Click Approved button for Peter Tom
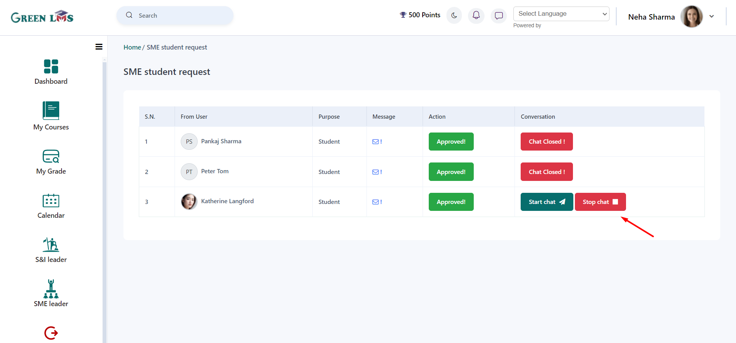 pos(451,172)
